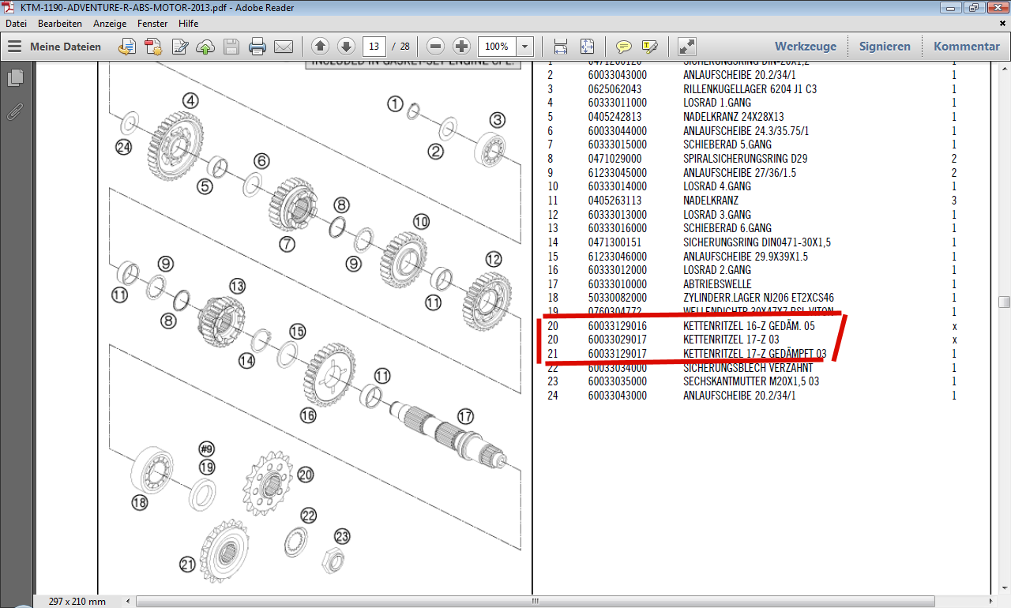Zoom in with the plus button
The width and height of the screenshot is (1011, 608).
point(462,46)
